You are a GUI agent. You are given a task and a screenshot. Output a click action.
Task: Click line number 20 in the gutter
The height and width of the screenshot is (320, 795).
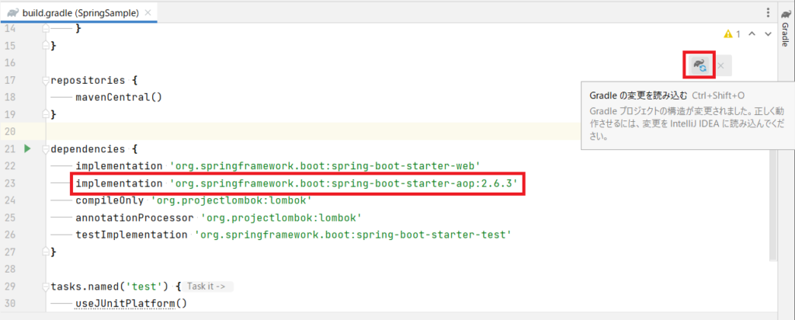point(11,130)
